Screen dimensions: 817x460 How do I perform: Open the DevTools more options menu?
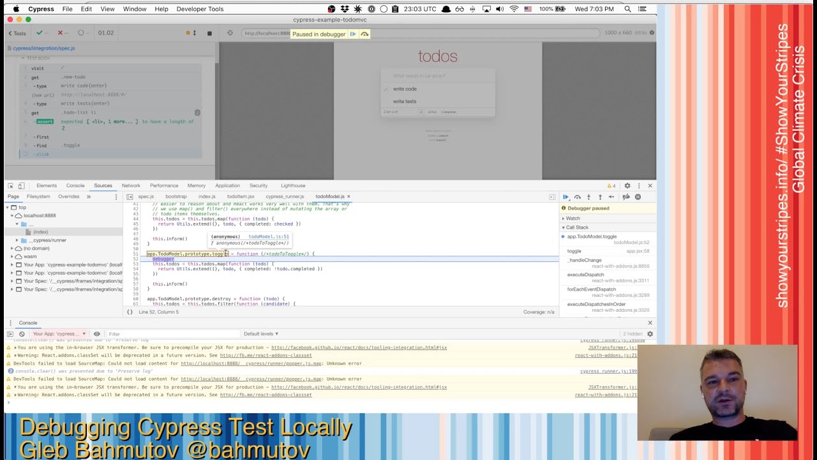point(639,186)
